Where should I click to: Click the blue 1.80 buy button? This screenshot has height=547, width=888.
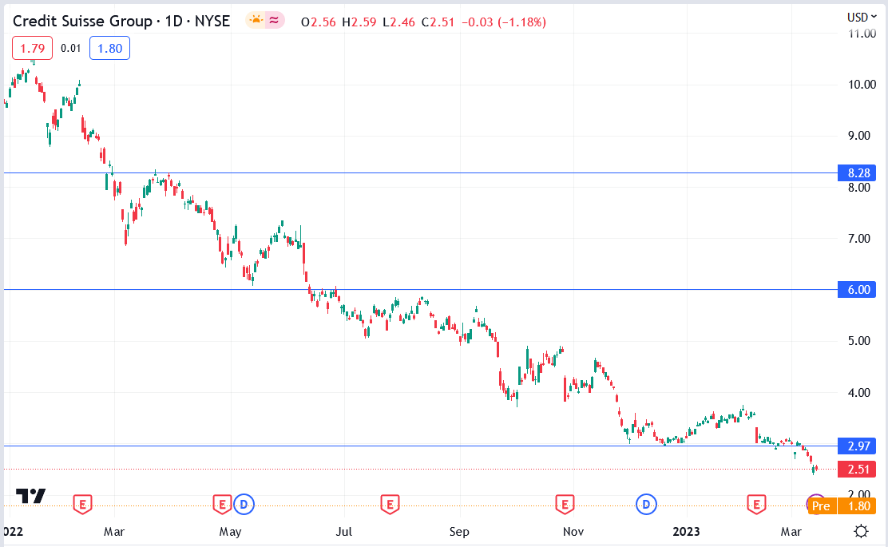point(110,48)
